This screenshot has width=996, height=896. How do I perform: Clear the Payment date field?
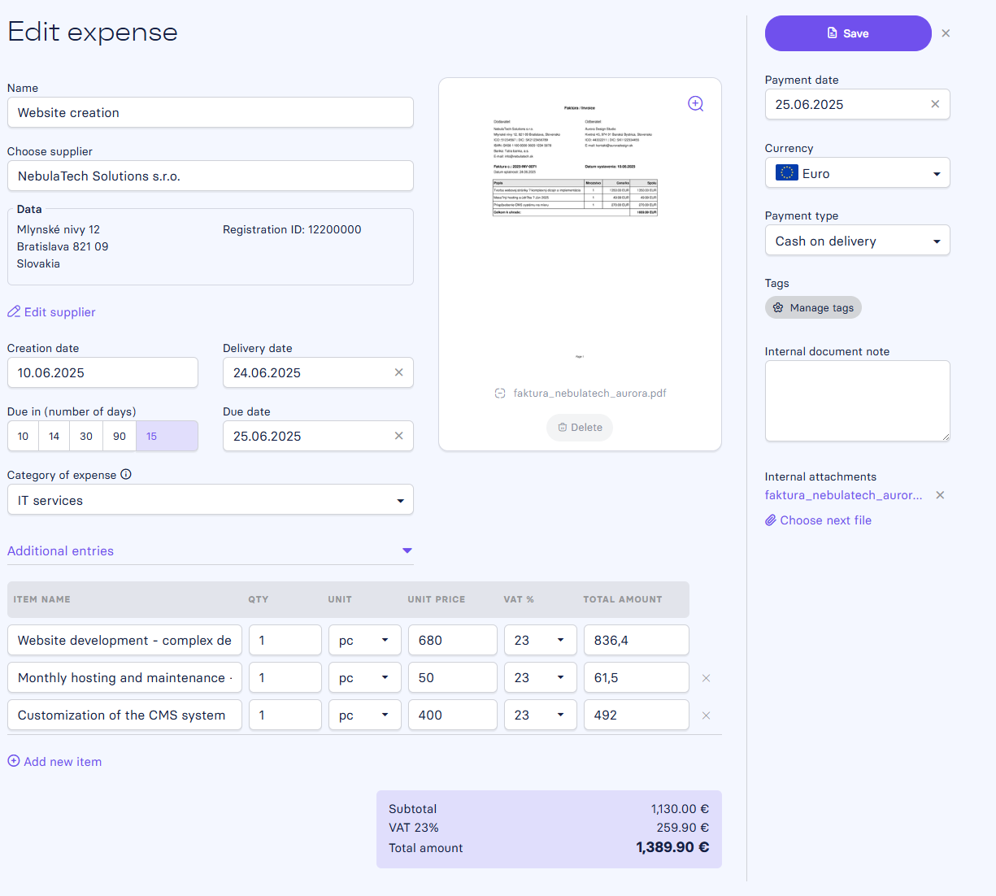[935, 104]
